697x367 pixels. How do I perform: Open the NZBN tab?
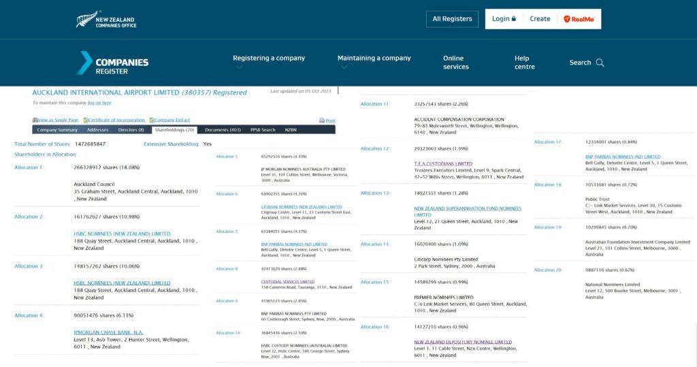pyautogui.click(x=291, y=130)
